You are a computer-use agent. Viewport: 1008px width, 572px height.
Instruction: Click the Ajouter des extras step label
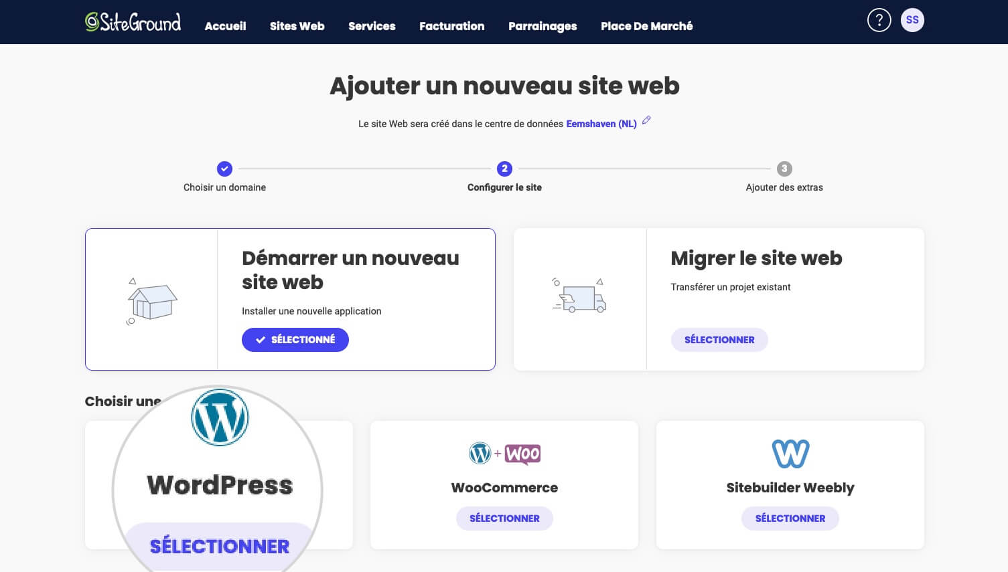[x=784, y=187]
